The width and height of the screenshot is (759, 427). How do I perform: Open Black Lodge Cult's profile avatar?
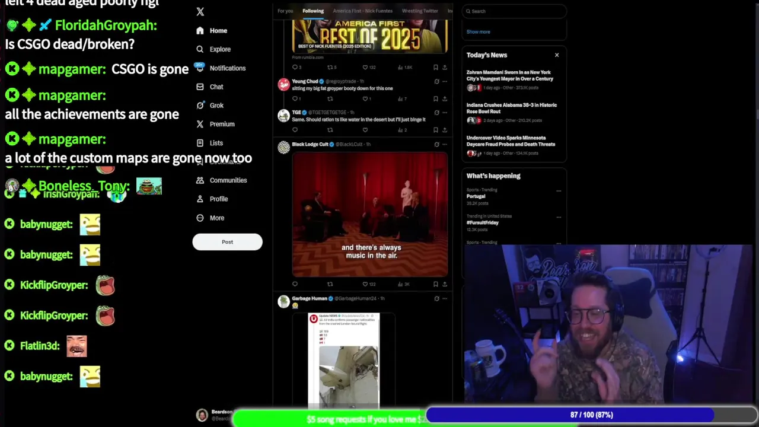283,148
